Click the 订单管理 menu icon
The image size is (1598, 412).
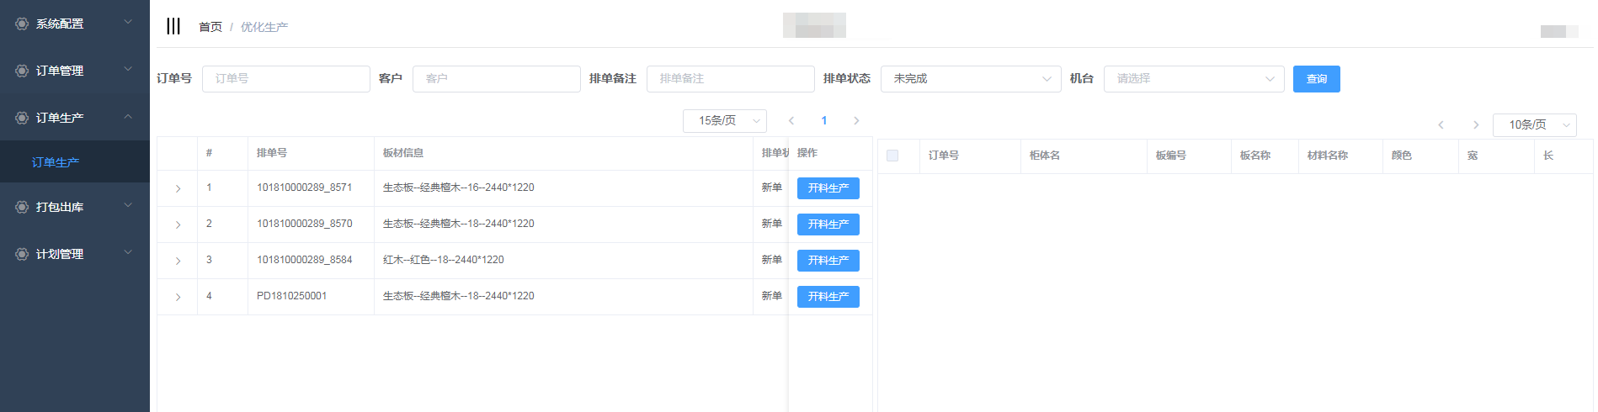[22, 71]
